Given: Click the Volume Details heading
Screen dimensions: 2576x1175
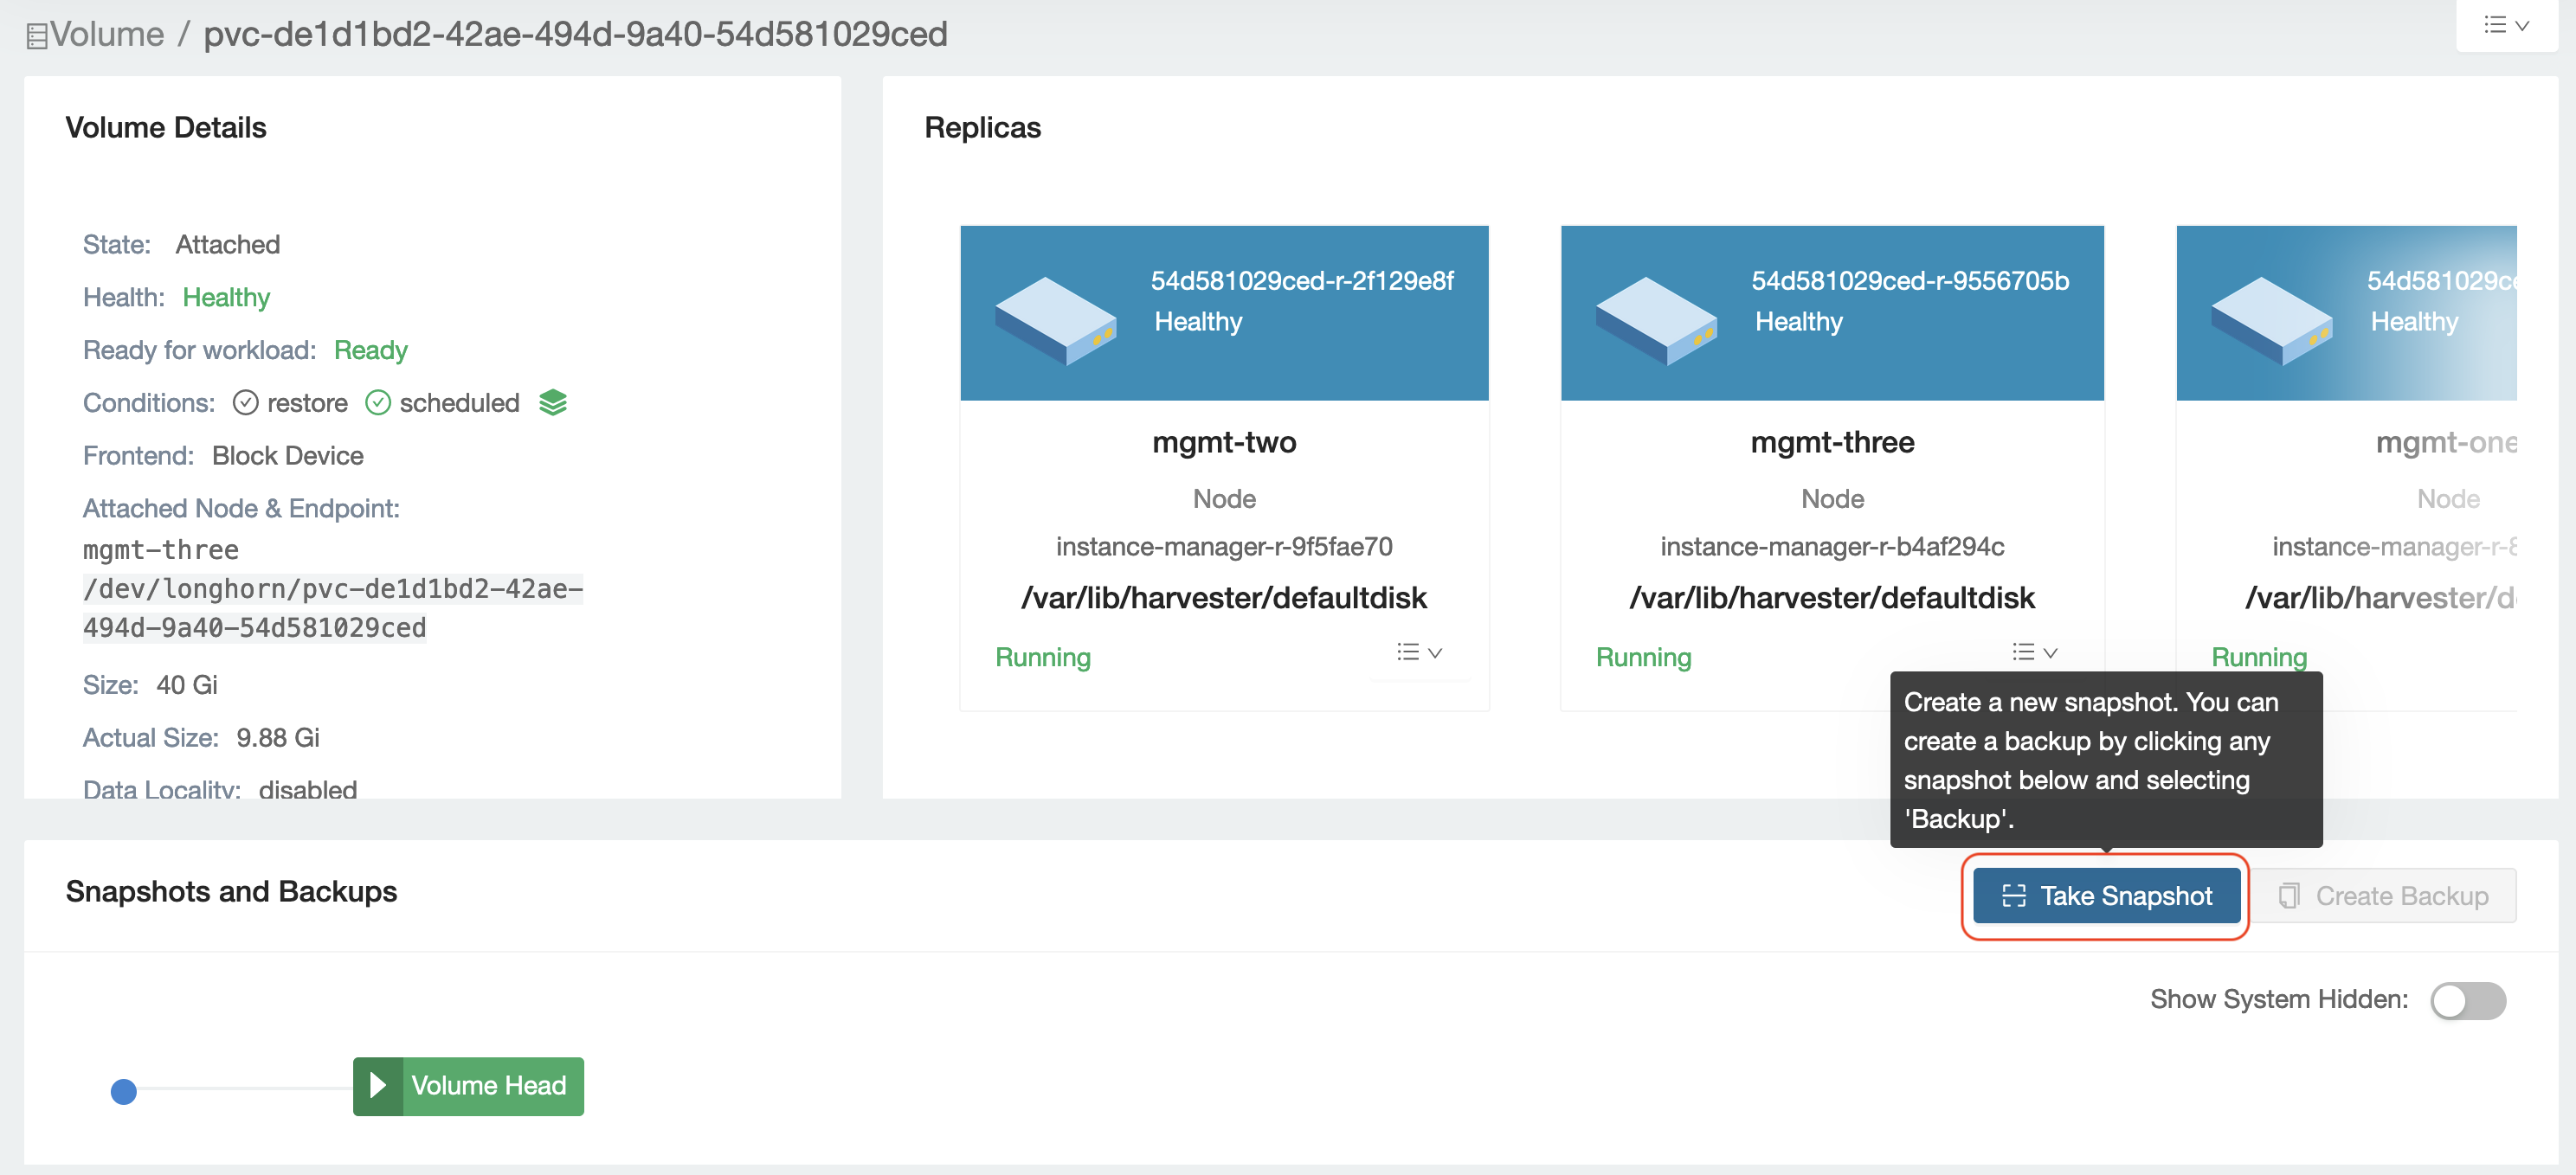Looking at the screenshot, I should pyautogui.click(x=166, y=128).
